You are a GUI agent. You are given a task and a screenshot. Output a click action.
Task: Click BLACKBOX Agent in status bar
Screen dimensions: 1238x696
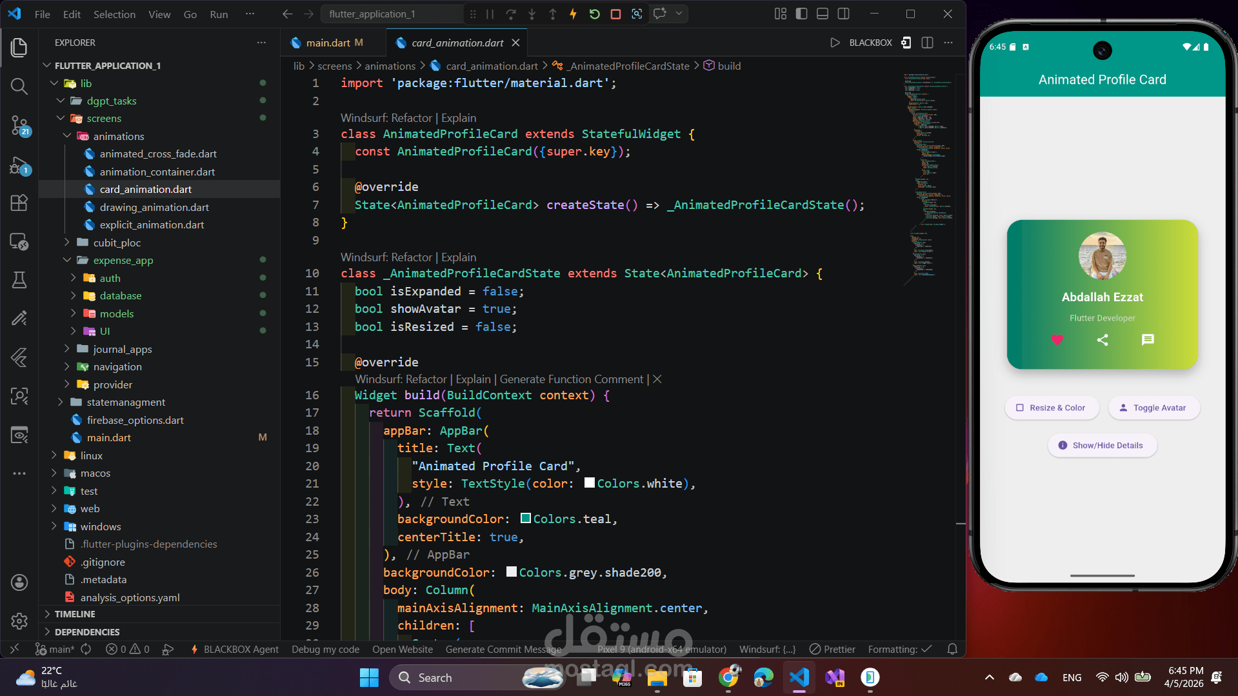tap(235, 649)
